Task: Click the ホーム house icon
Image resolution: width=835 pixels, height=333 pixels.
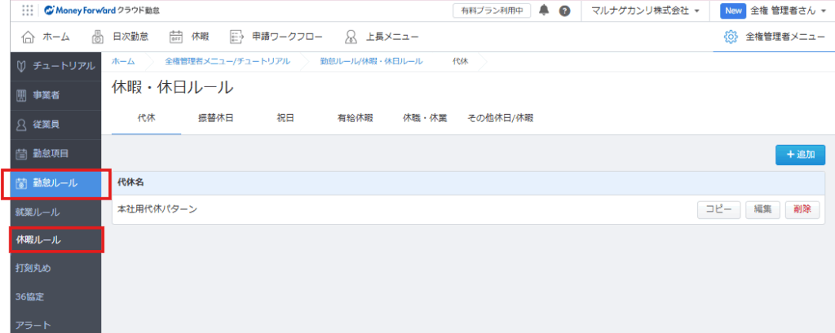Action: (x=28, y=37)
